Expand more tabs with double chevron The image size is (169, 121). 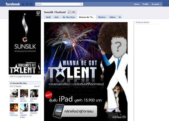(120, 17)
